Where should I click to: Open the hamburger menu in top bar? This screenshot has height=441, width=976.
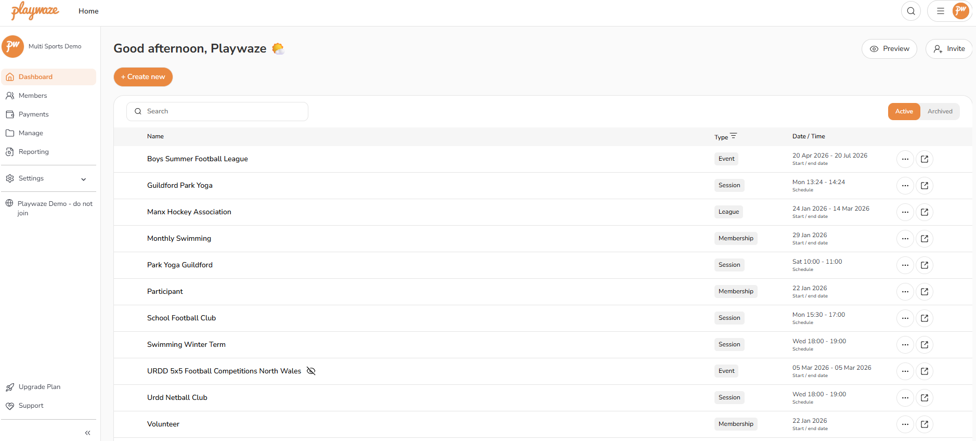940,11
